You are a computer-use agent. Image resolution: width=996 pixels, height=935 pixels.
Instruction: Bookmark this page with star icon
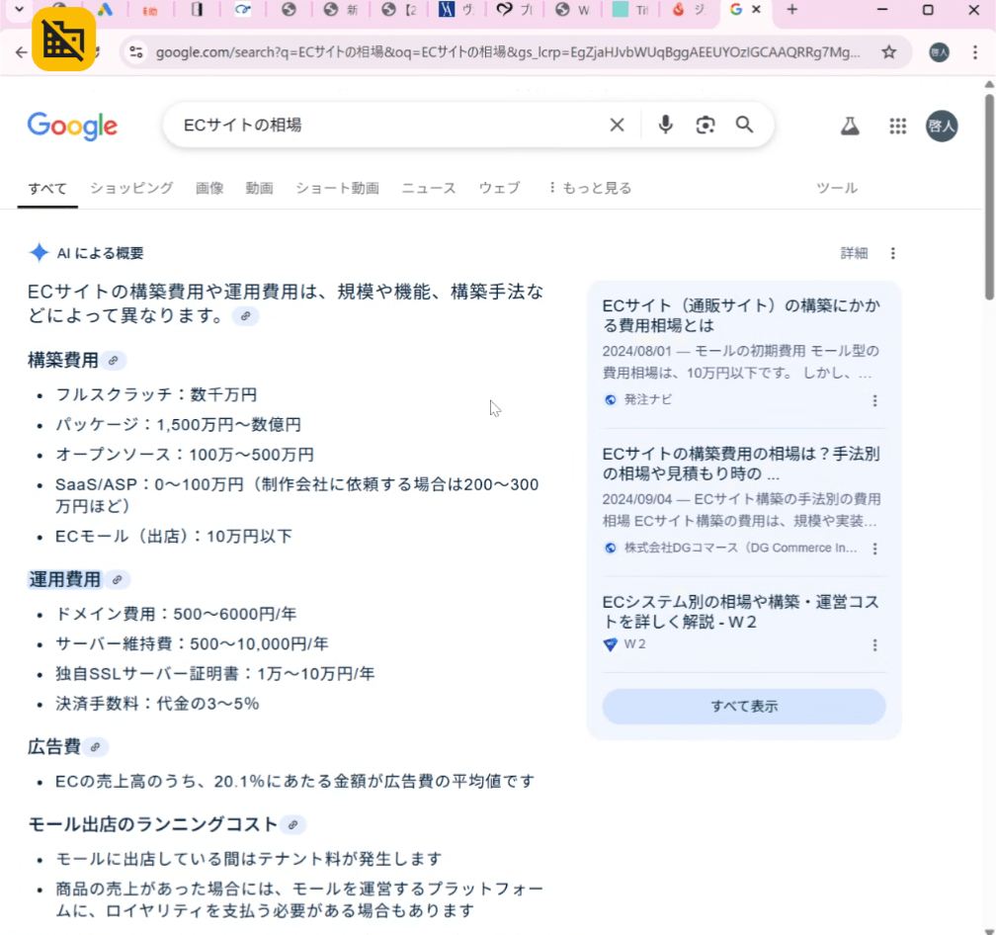pos(888,52)
